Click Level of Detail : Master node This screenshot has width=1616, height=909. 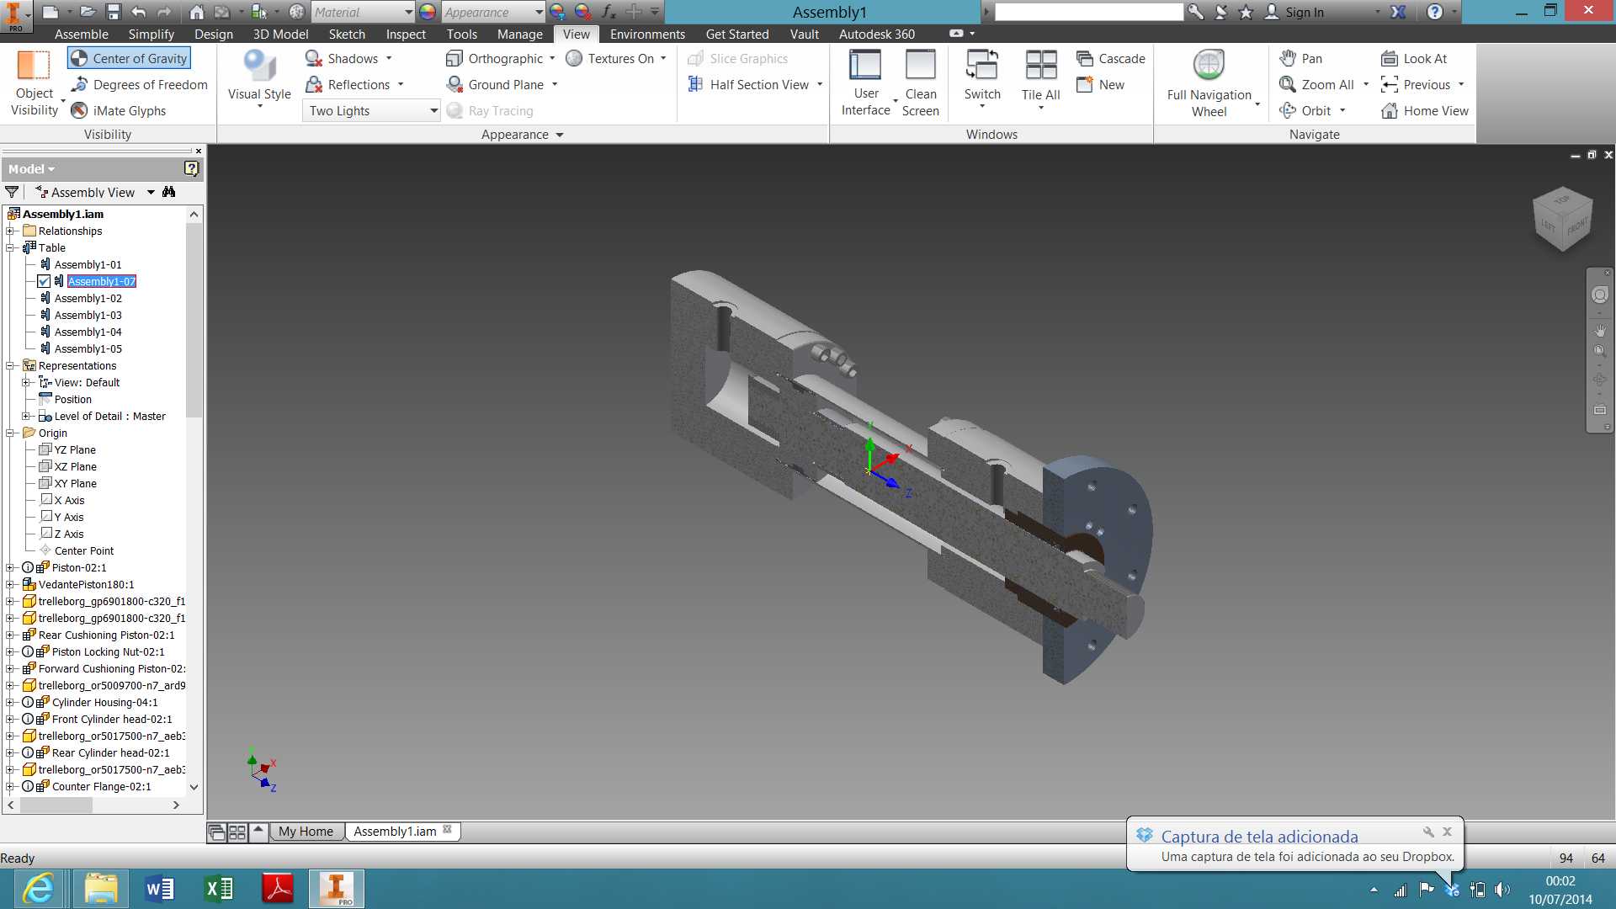click(109, 416)
